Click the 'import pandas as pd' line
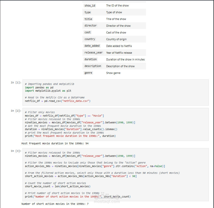Screen dimensions: 214x208 39,87
